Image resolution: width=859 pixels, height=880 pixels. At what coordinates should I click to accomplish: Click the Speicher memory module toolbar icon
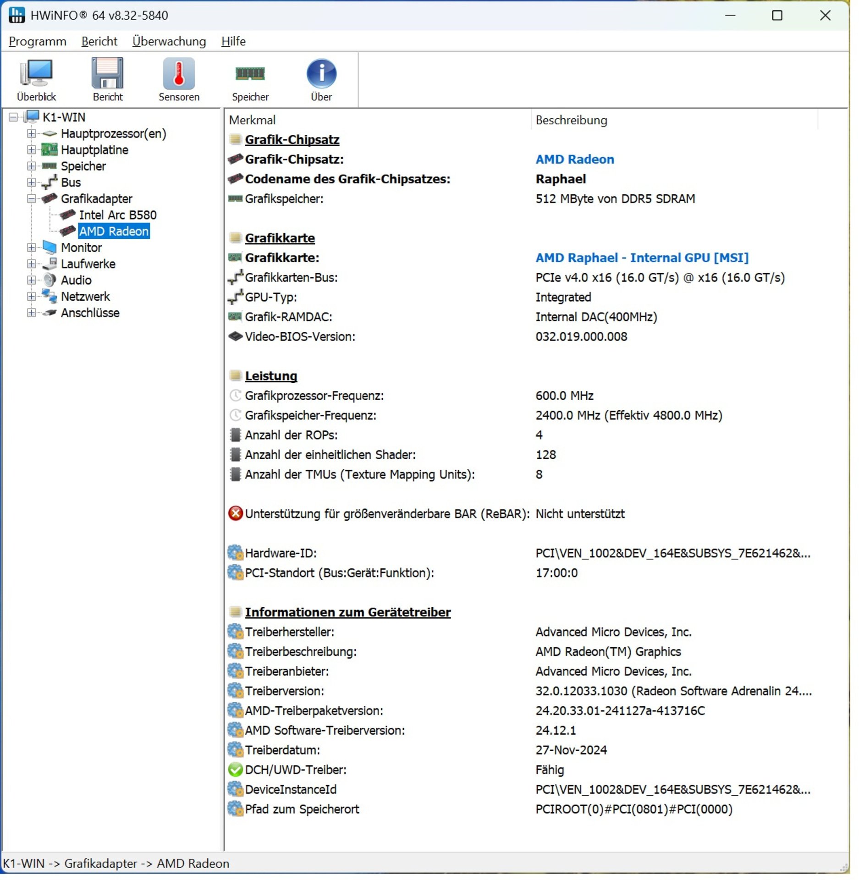(x=250, y=73)
